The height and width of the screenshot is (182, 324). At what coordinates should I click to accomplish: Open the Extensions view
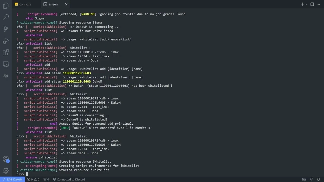coord(6,53)
